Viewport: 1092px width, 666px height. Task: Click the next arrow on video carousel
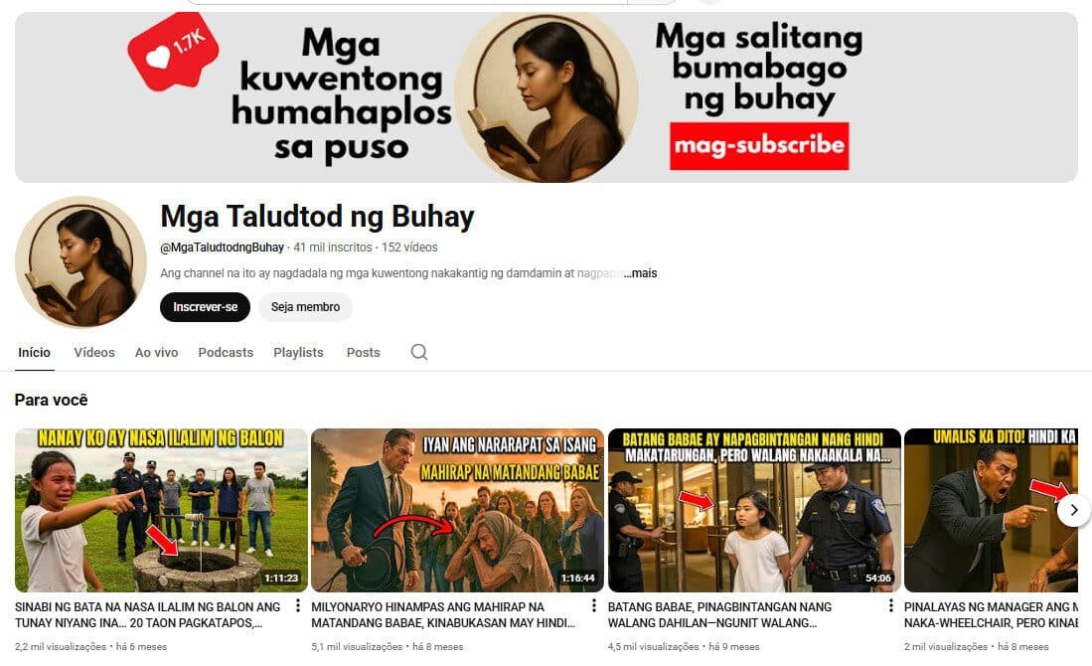(1073, 510)
